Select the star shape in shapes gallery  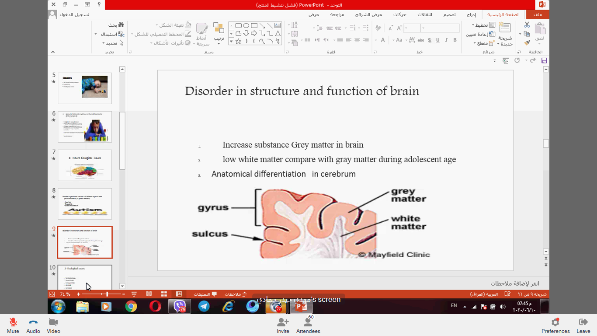coord(238,41)
